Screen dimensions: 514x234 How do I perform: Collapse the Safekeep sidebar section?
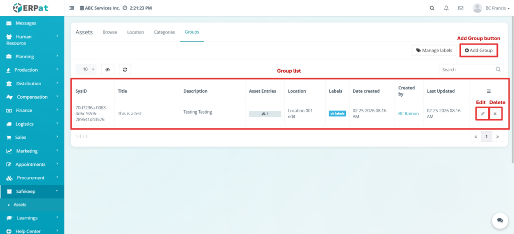coord(32,191)
